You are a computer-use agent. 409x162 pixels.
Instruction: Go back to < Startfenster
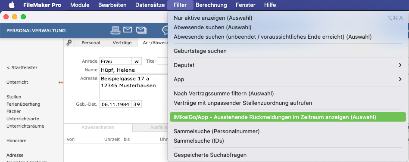[22, 67]
